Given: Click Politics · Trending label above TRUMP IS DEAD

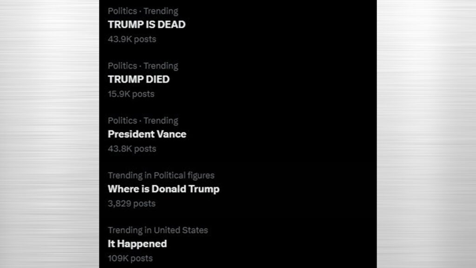Looking at the screenshot, I should point(143,11).
